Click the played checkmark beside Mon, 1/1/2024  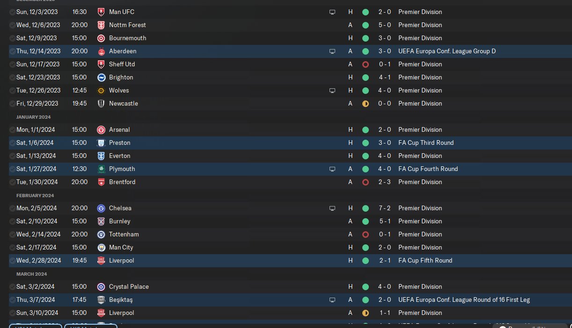[12, 129]
